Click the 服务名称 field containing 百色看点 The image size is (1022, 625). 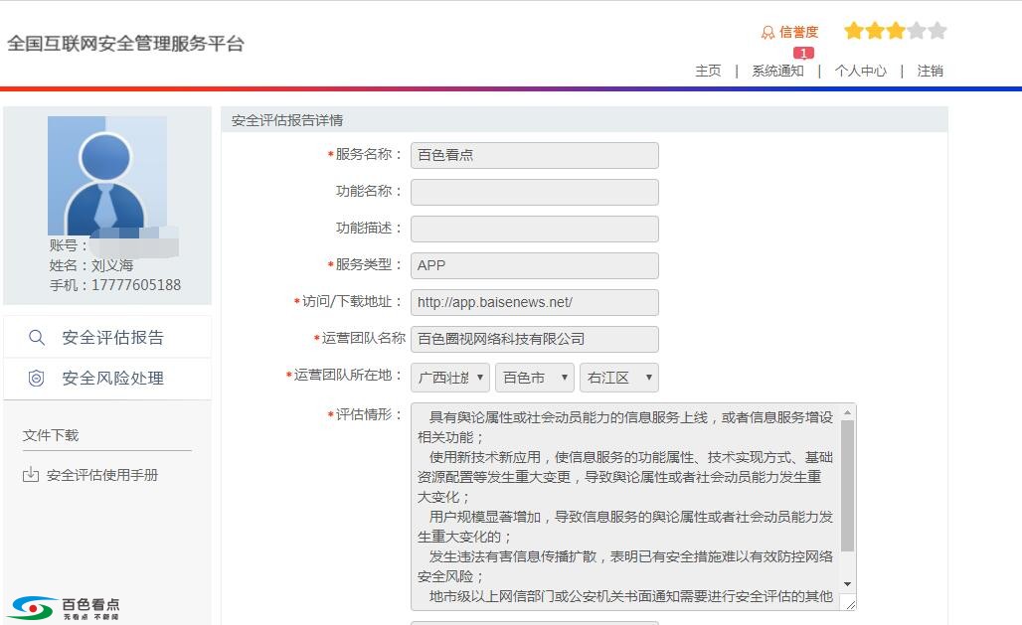coord(535,155)
